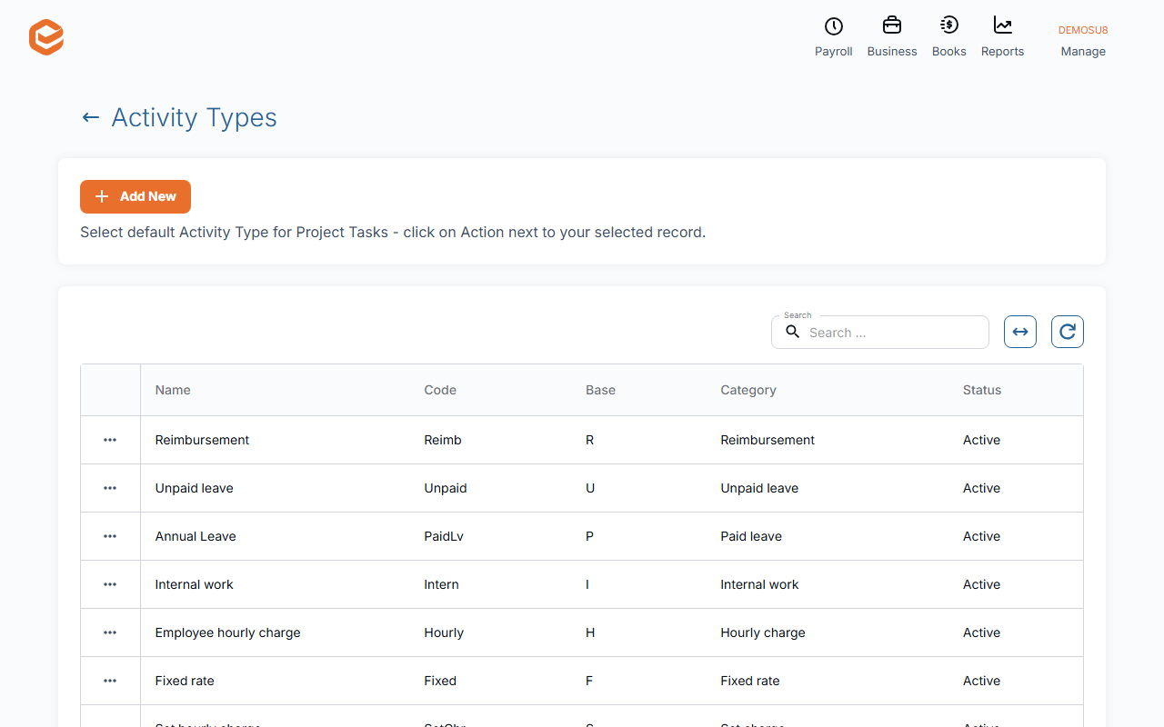
Task: Click the Hourly code cell
Action: tap(444, 632)
